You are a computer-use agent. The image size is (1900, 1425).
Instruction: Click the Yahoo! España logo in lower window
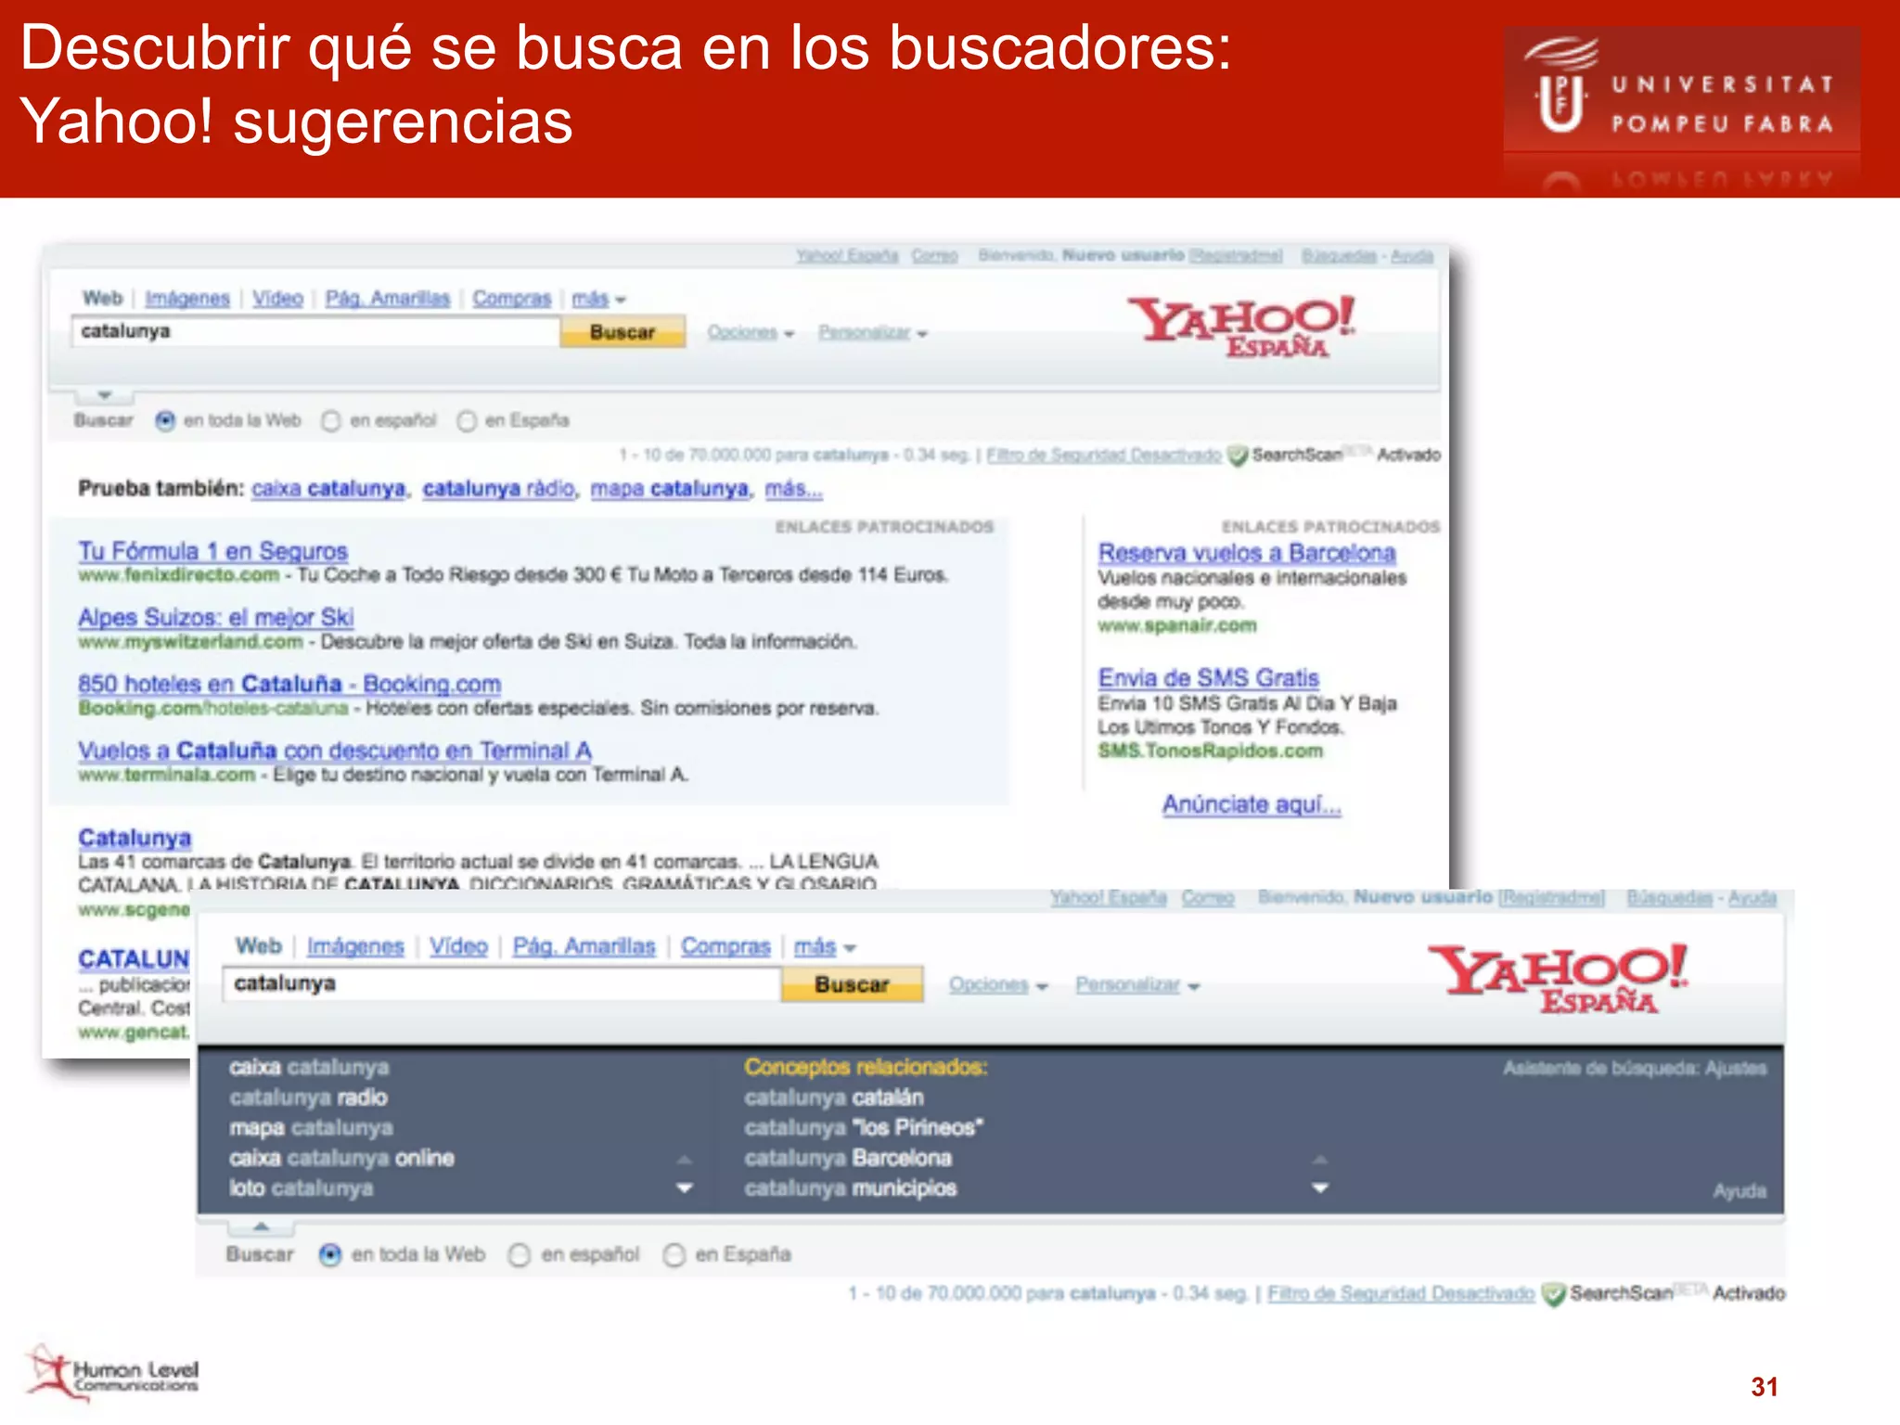[1559, 979]
